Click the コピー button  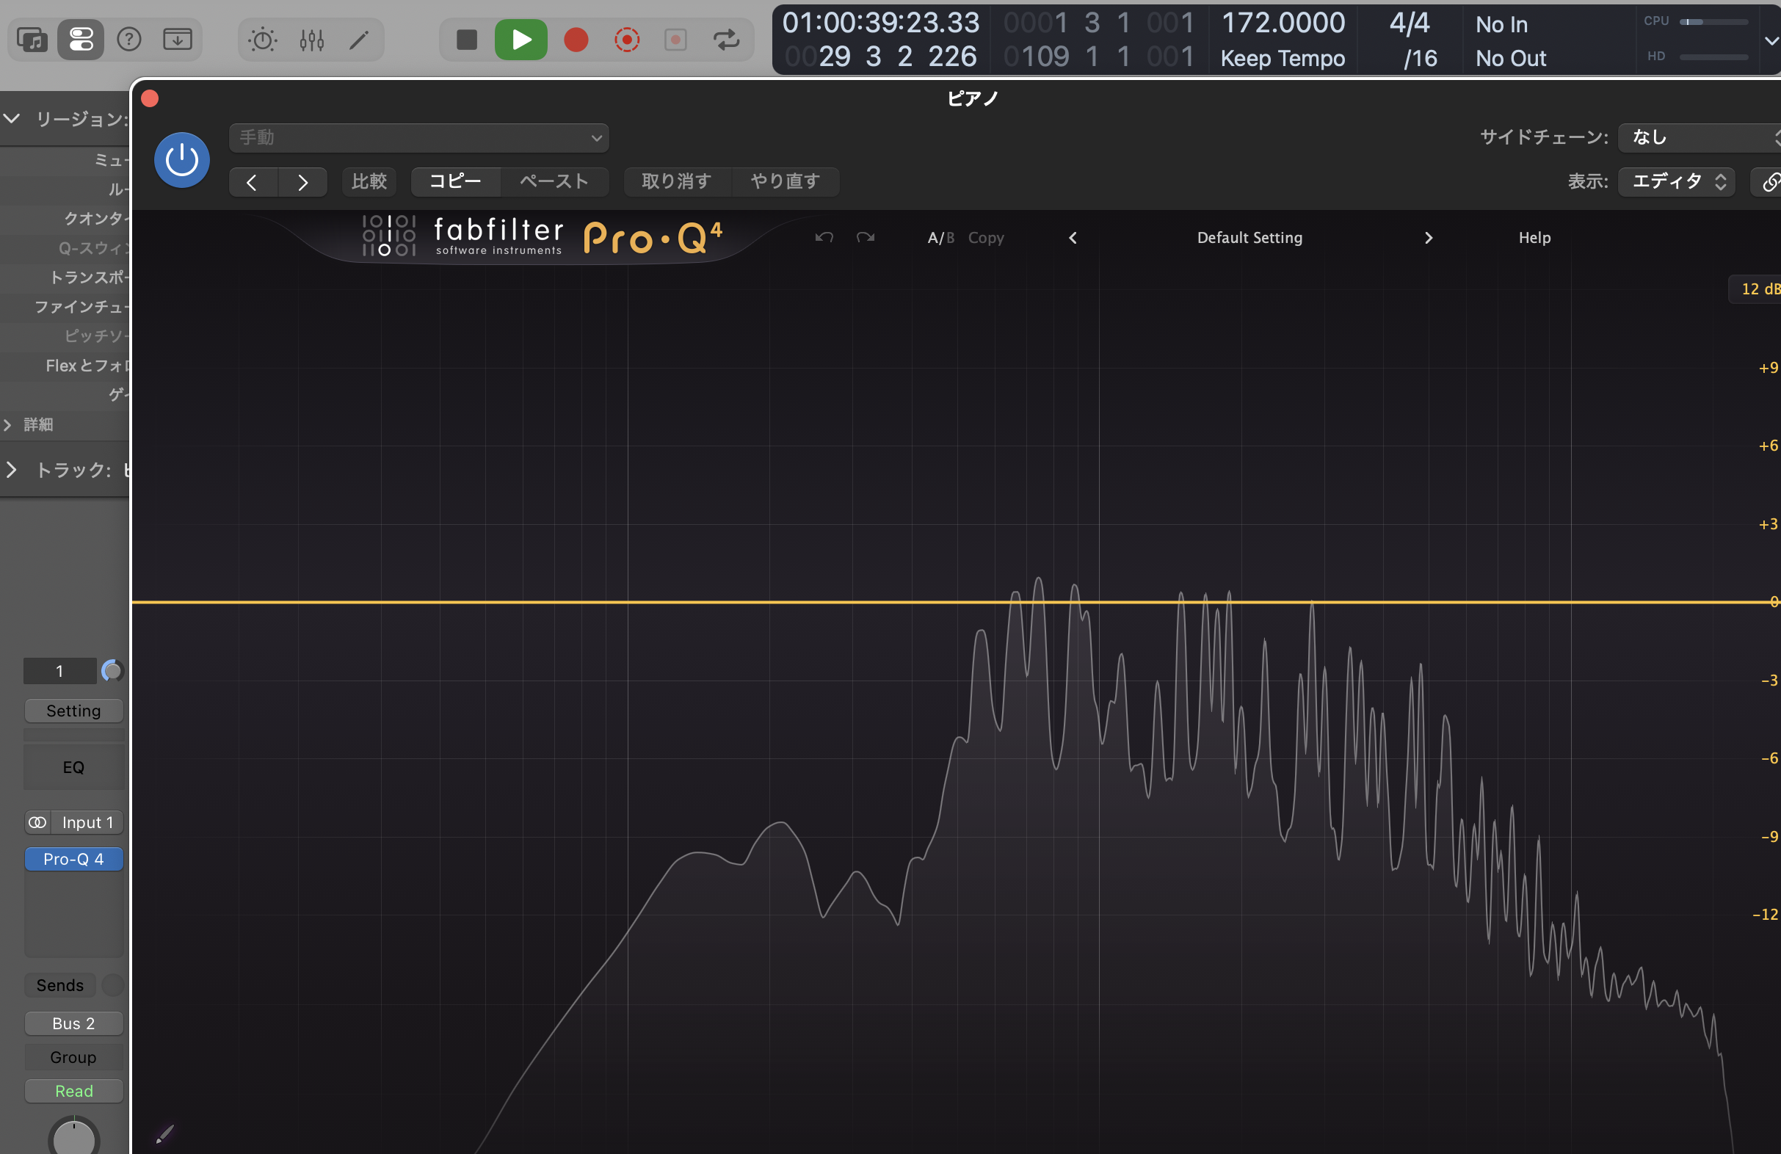point(456,182)
